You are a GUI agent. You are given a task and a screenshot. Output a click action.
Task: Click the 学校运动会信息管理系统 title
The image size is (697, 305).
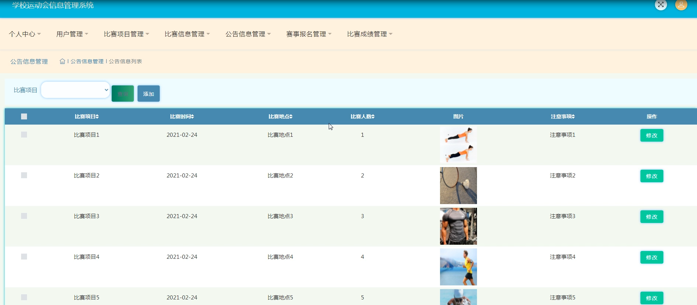tap(53, 5)
